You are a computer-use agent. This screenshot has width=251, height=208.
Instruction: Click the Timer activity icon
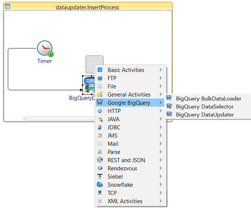[45, 49]
